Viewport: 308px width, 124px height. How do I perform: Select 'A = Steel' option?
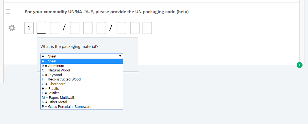[81, 61]
